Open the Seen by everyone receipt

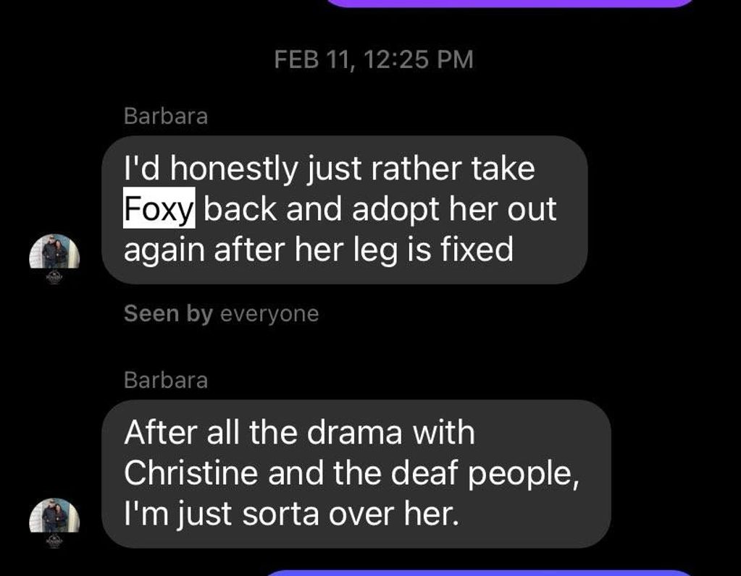(221, 313)
